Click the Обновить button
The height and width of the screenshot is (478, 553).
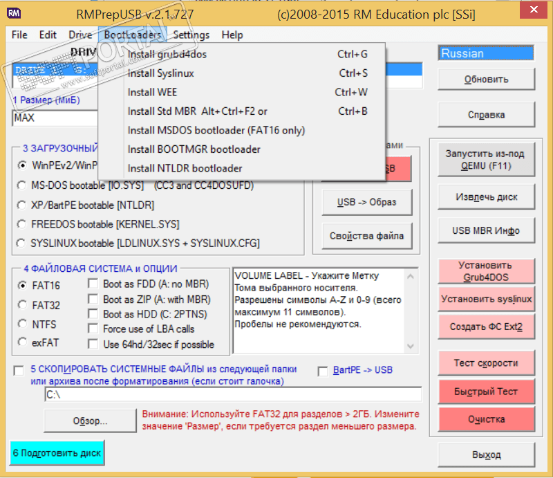[487, 79]
